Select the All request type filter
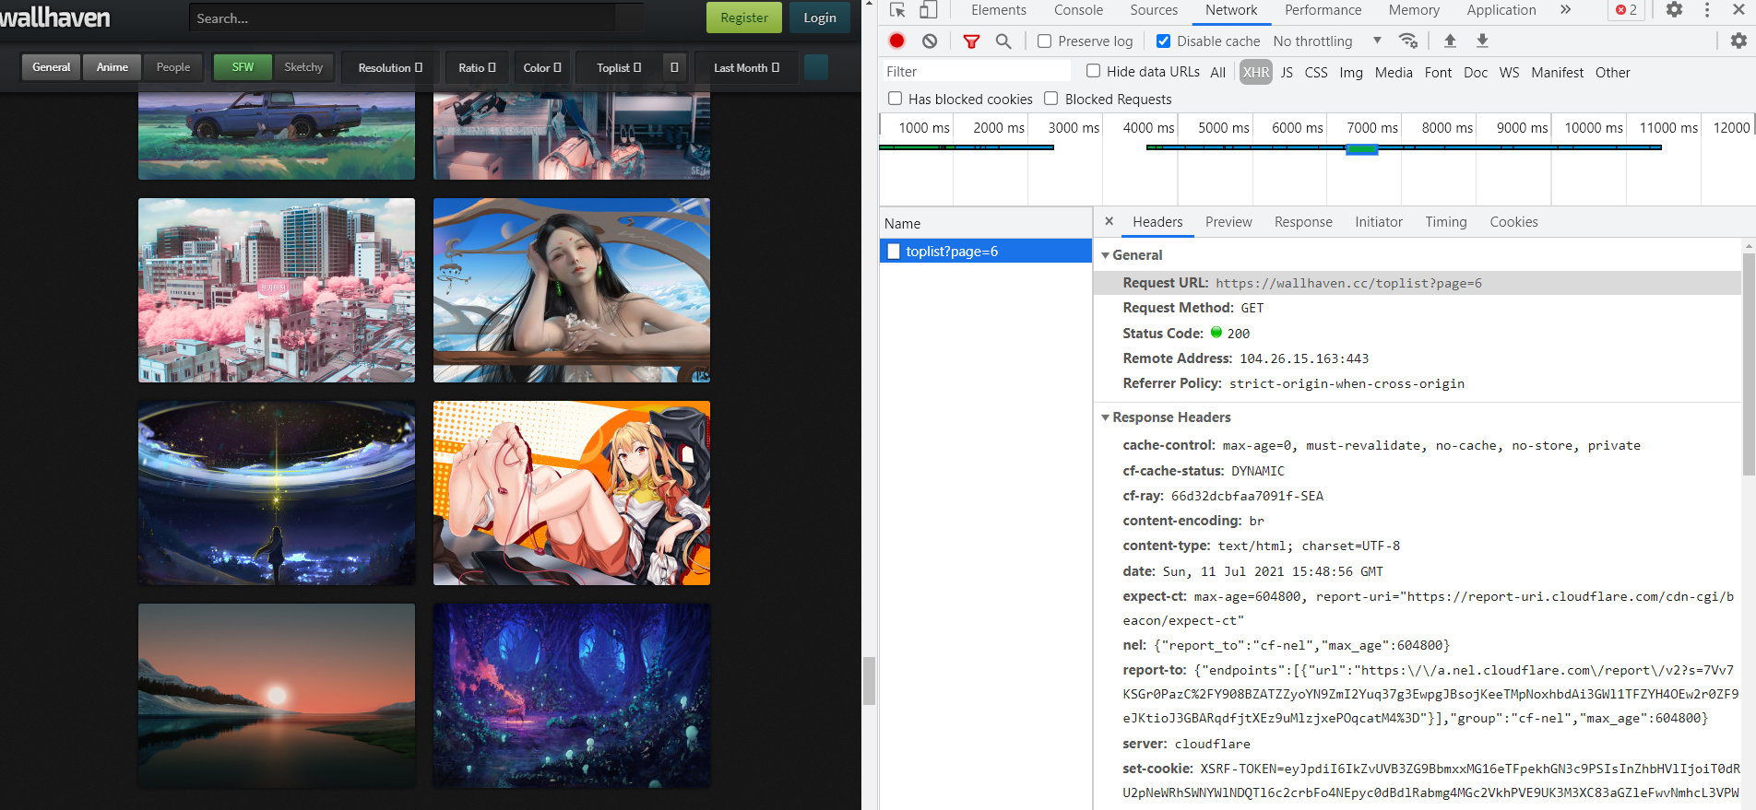Screen dimensions: 1756x810 click(x=1217, y=72)
